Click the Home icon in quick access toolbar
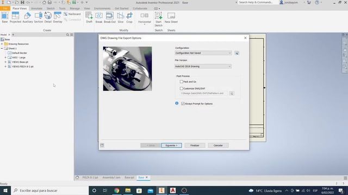Viewport: 348px width, 195px height. 44,2
